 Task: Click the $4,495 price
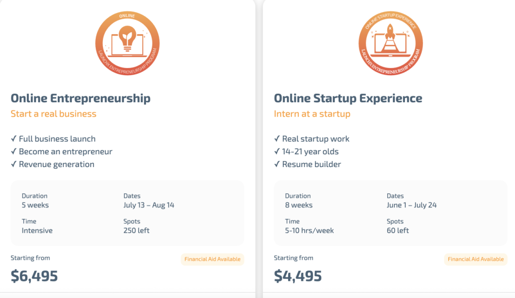coord(298,276)
